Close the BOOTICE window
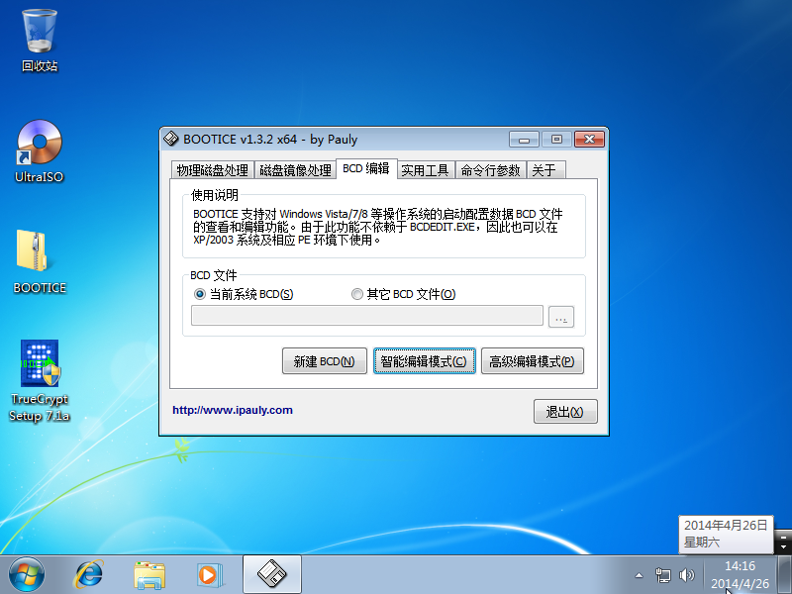The image size is (792, 594). click(x=589, y=139)
